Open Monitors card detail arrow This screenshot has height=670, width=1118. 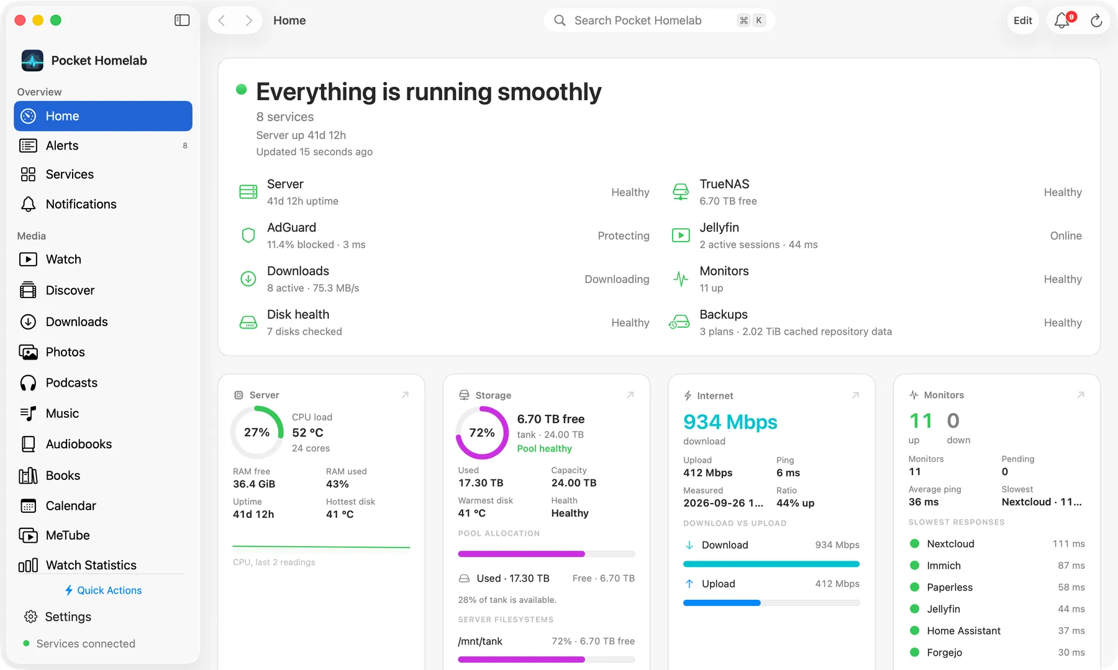pyautogui.click(x=1081, y=395)
